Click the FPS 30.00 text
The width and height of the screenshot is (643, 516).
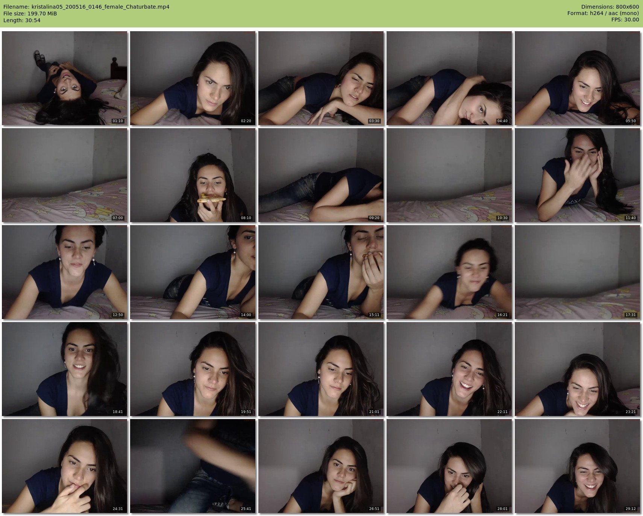(625, 20)
